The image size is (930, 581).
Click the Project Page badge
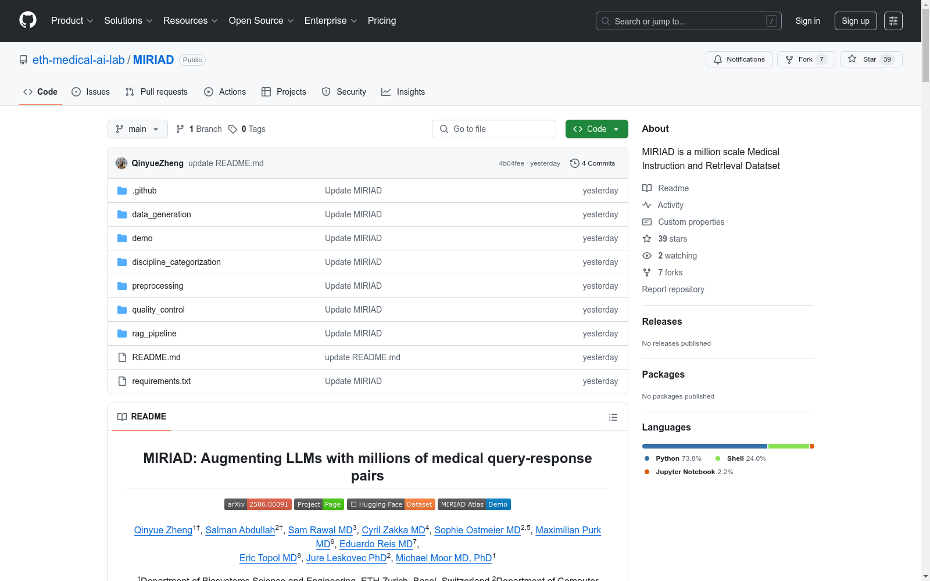(319, 504)
